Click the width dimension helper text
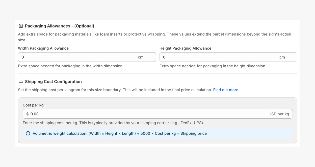The height and width of the screenshot is (167, 315). click(x=70, y=66)
